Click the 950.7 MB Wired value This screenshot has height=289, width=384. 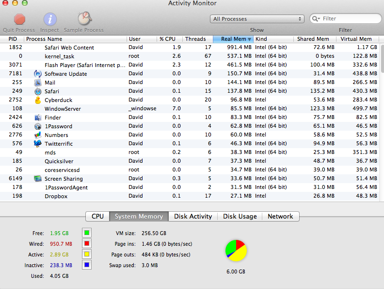61,244
